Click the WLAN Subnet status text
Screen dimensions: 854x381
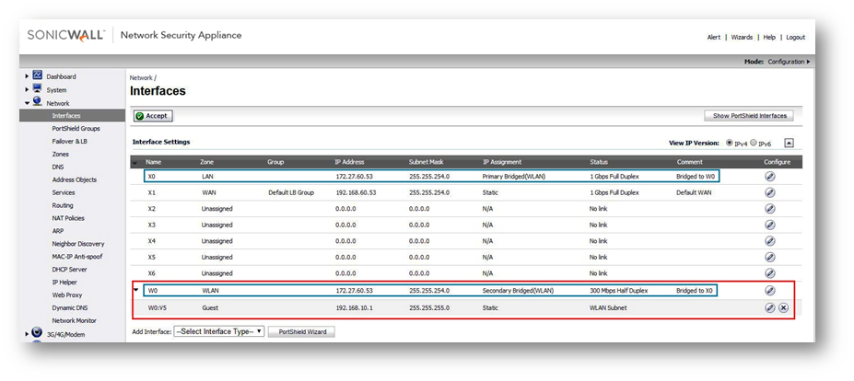pyautogui.click(x=608, y=308)
